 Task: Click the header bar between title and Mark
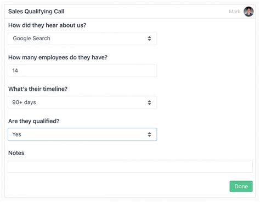(x=146, y=12)
